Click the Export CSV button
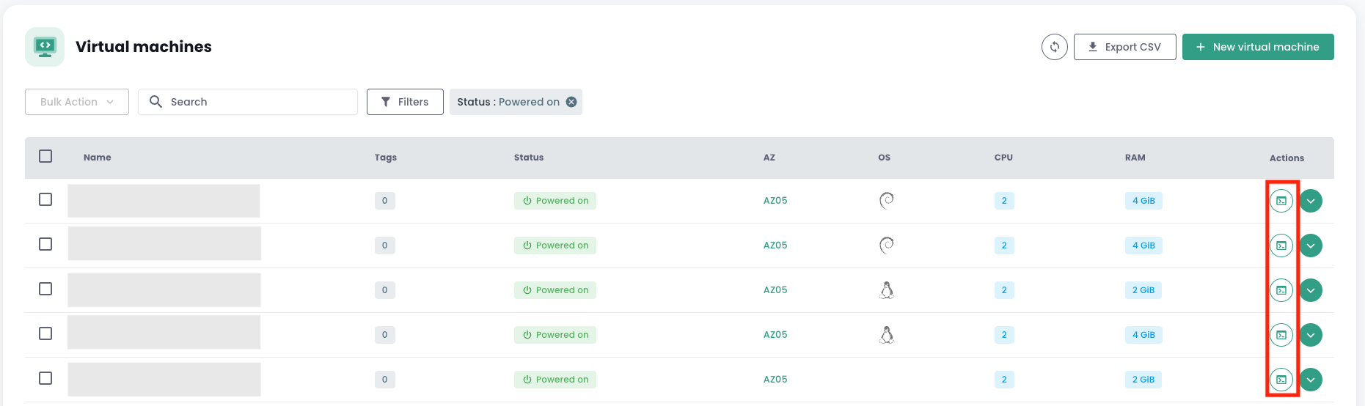The height and width of the screenshot is (406, 1365). pyautogui.click(x=1124, y=47)
